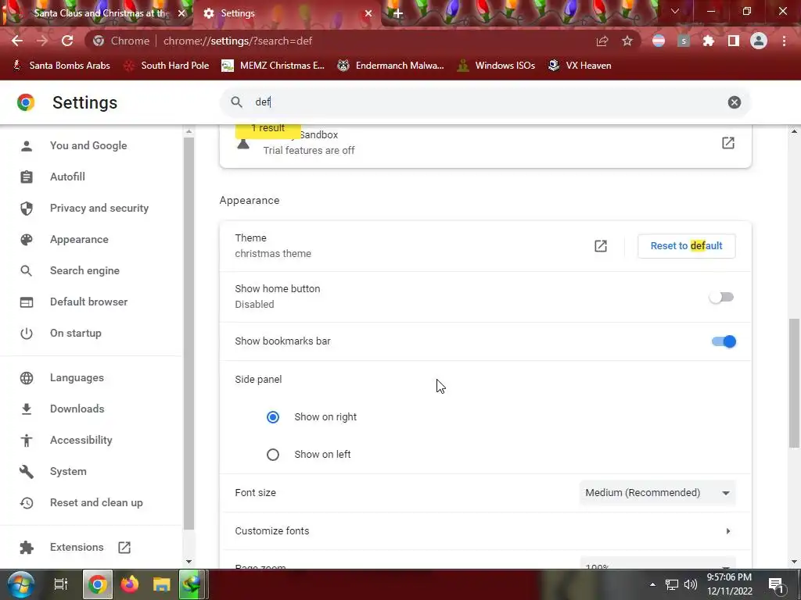801x600 pixels.
Task: Select the Settings tab
Action: click(286, 13)
